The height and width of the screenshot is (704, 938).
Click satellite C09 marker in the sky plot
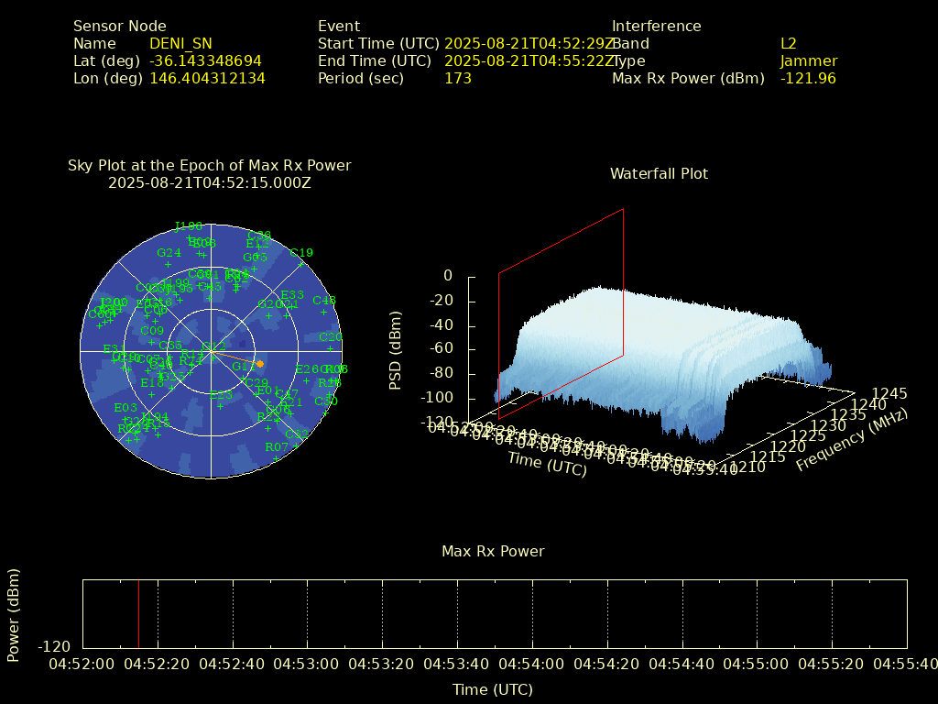point(152,342)
